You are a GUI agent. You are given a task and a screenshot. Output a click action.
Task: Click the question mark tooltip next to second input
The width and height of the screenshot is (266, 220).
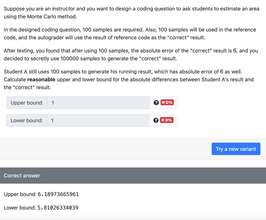coord(156,120)
